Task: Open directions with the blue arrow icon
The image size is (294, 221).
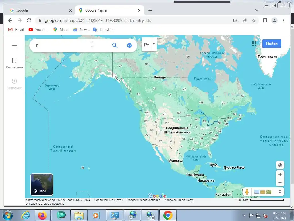Action: coord(129,45)
